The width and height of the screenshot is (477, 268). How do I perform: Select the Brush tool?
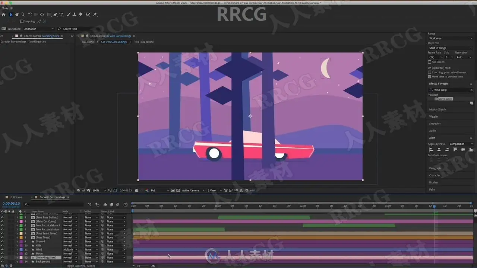point(68,15)
